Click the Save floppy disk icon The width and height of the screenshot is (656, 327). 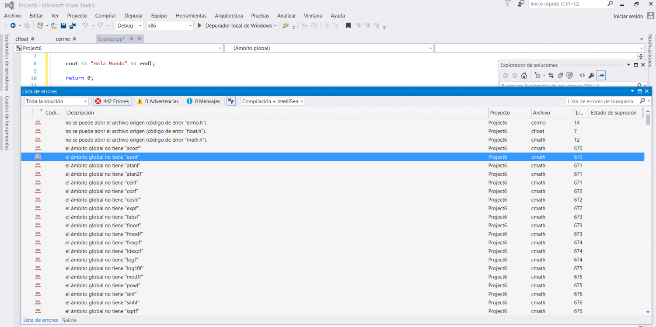(63, 26)
